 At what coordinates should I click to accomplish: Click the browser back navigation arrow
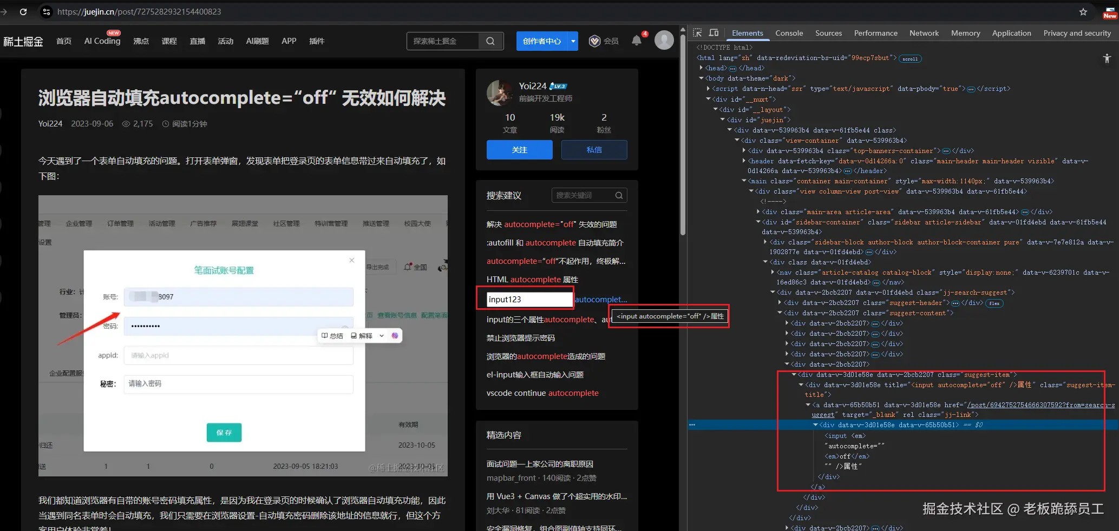(4, 12)
